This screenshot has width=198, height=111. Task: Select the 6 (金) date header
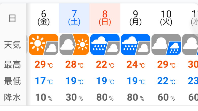[x=44, y=18]
